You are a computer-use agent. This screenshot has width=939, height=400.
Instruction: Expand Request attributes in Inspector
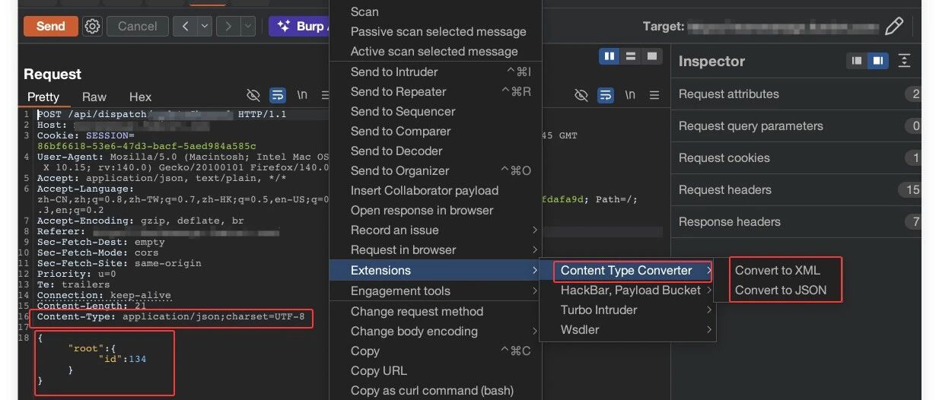pos(797,94)
